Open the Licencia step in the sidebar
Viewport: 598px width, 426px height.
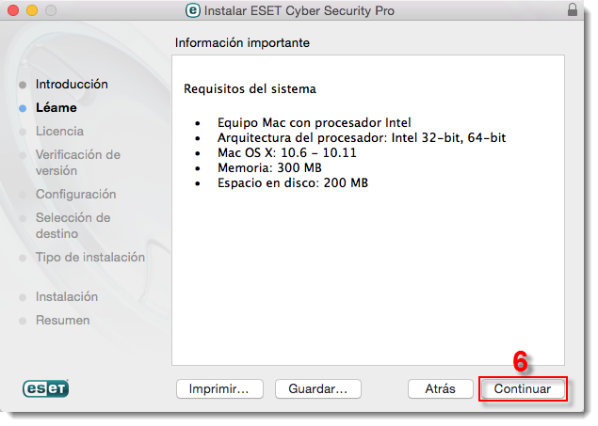click(59, 131)
